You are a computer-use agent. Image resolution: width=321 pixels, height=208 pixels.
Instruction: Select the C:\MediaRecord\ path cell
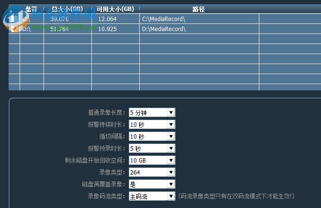tap(199, 19)
